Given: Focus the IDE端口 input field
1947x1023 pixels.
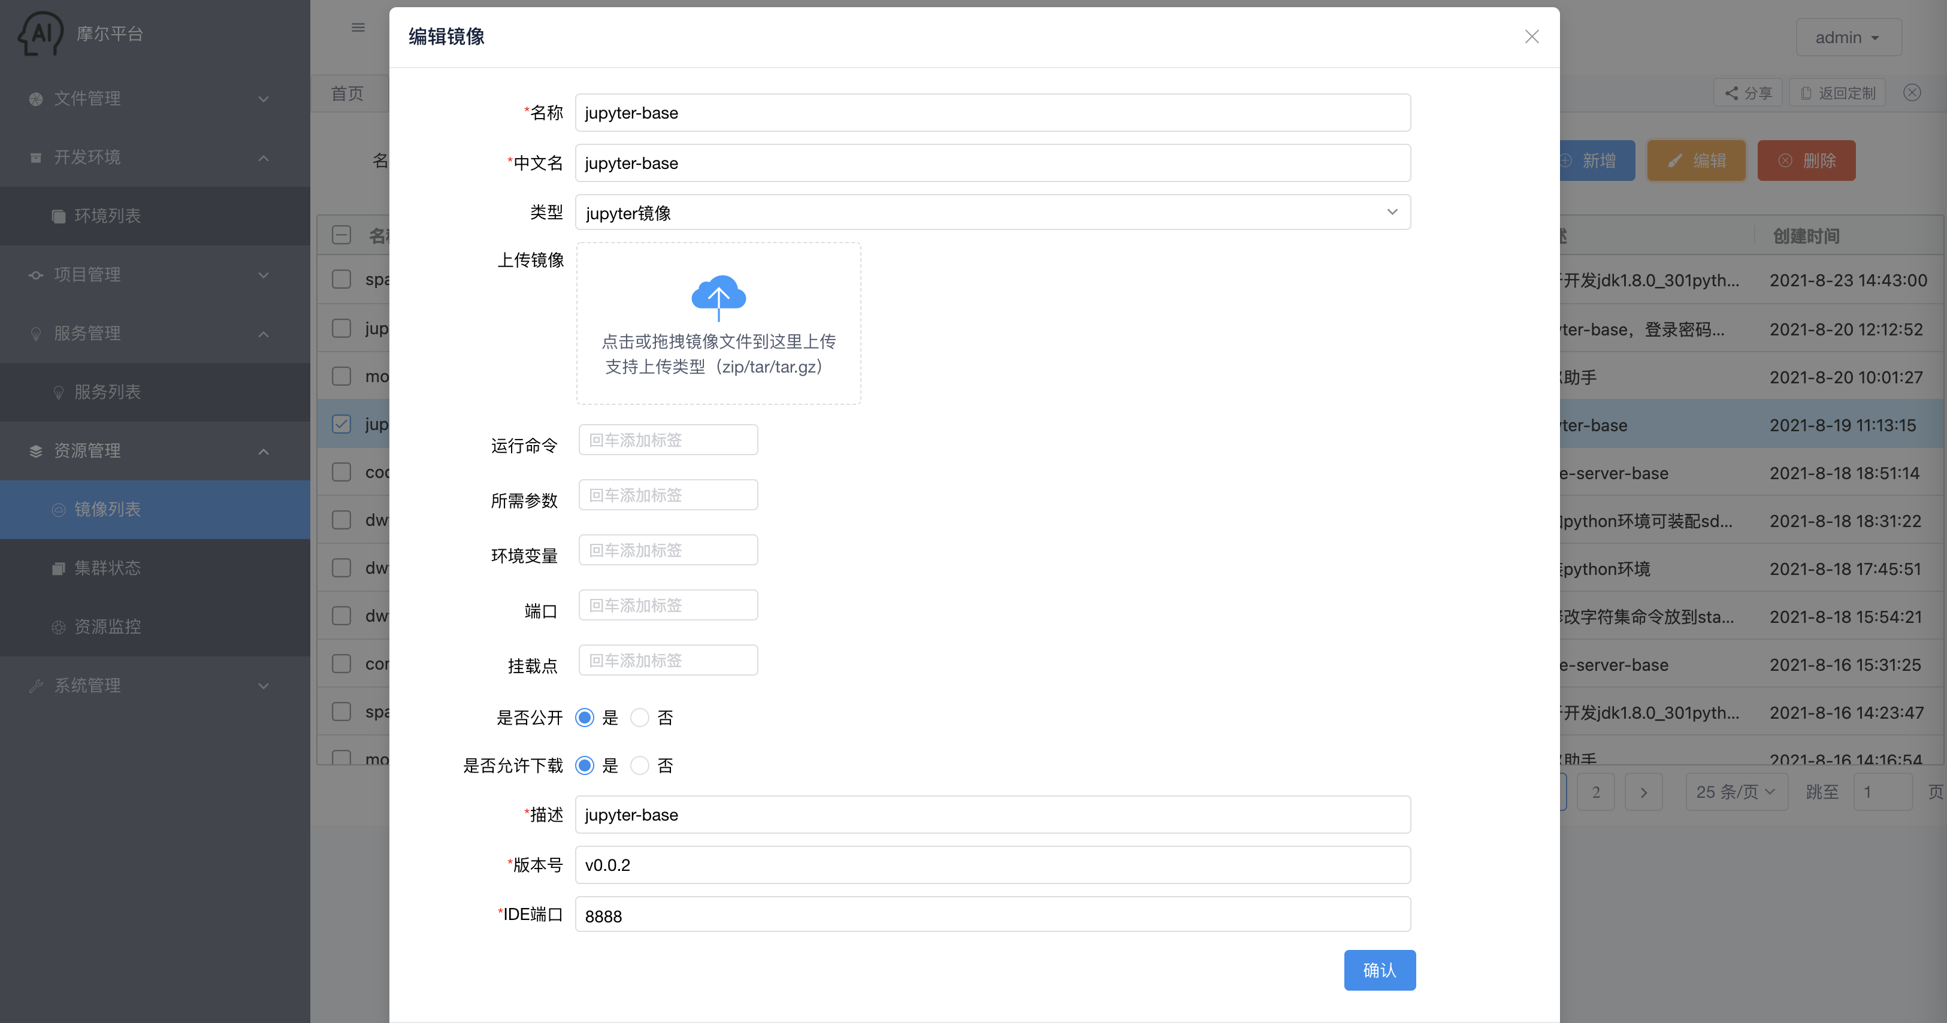Looking at the screenshot, I should (x=993, y=915).
